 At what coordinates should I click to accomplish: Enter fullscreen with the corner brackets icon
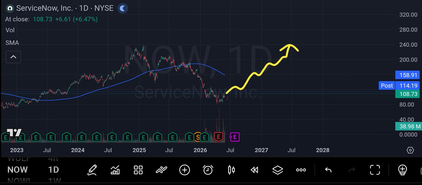(376, 170)
